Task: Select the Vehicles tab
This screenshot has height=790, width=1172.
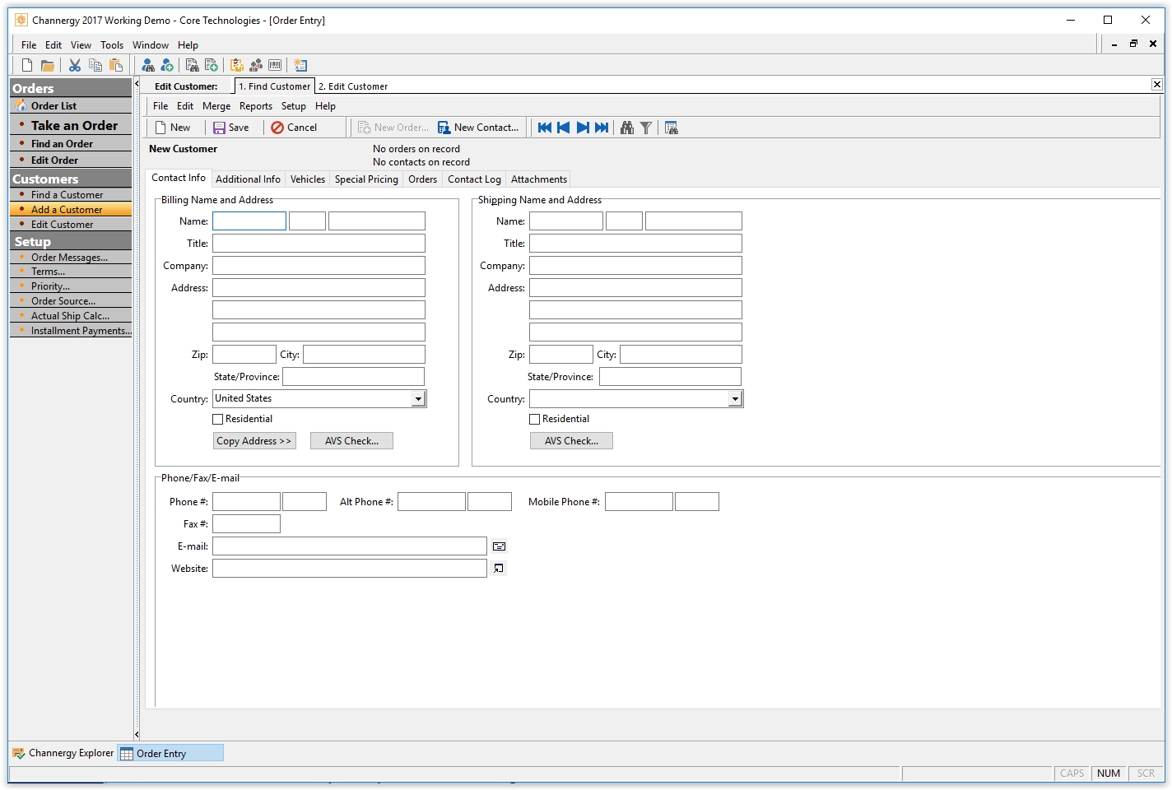Action: pos(307,179)
